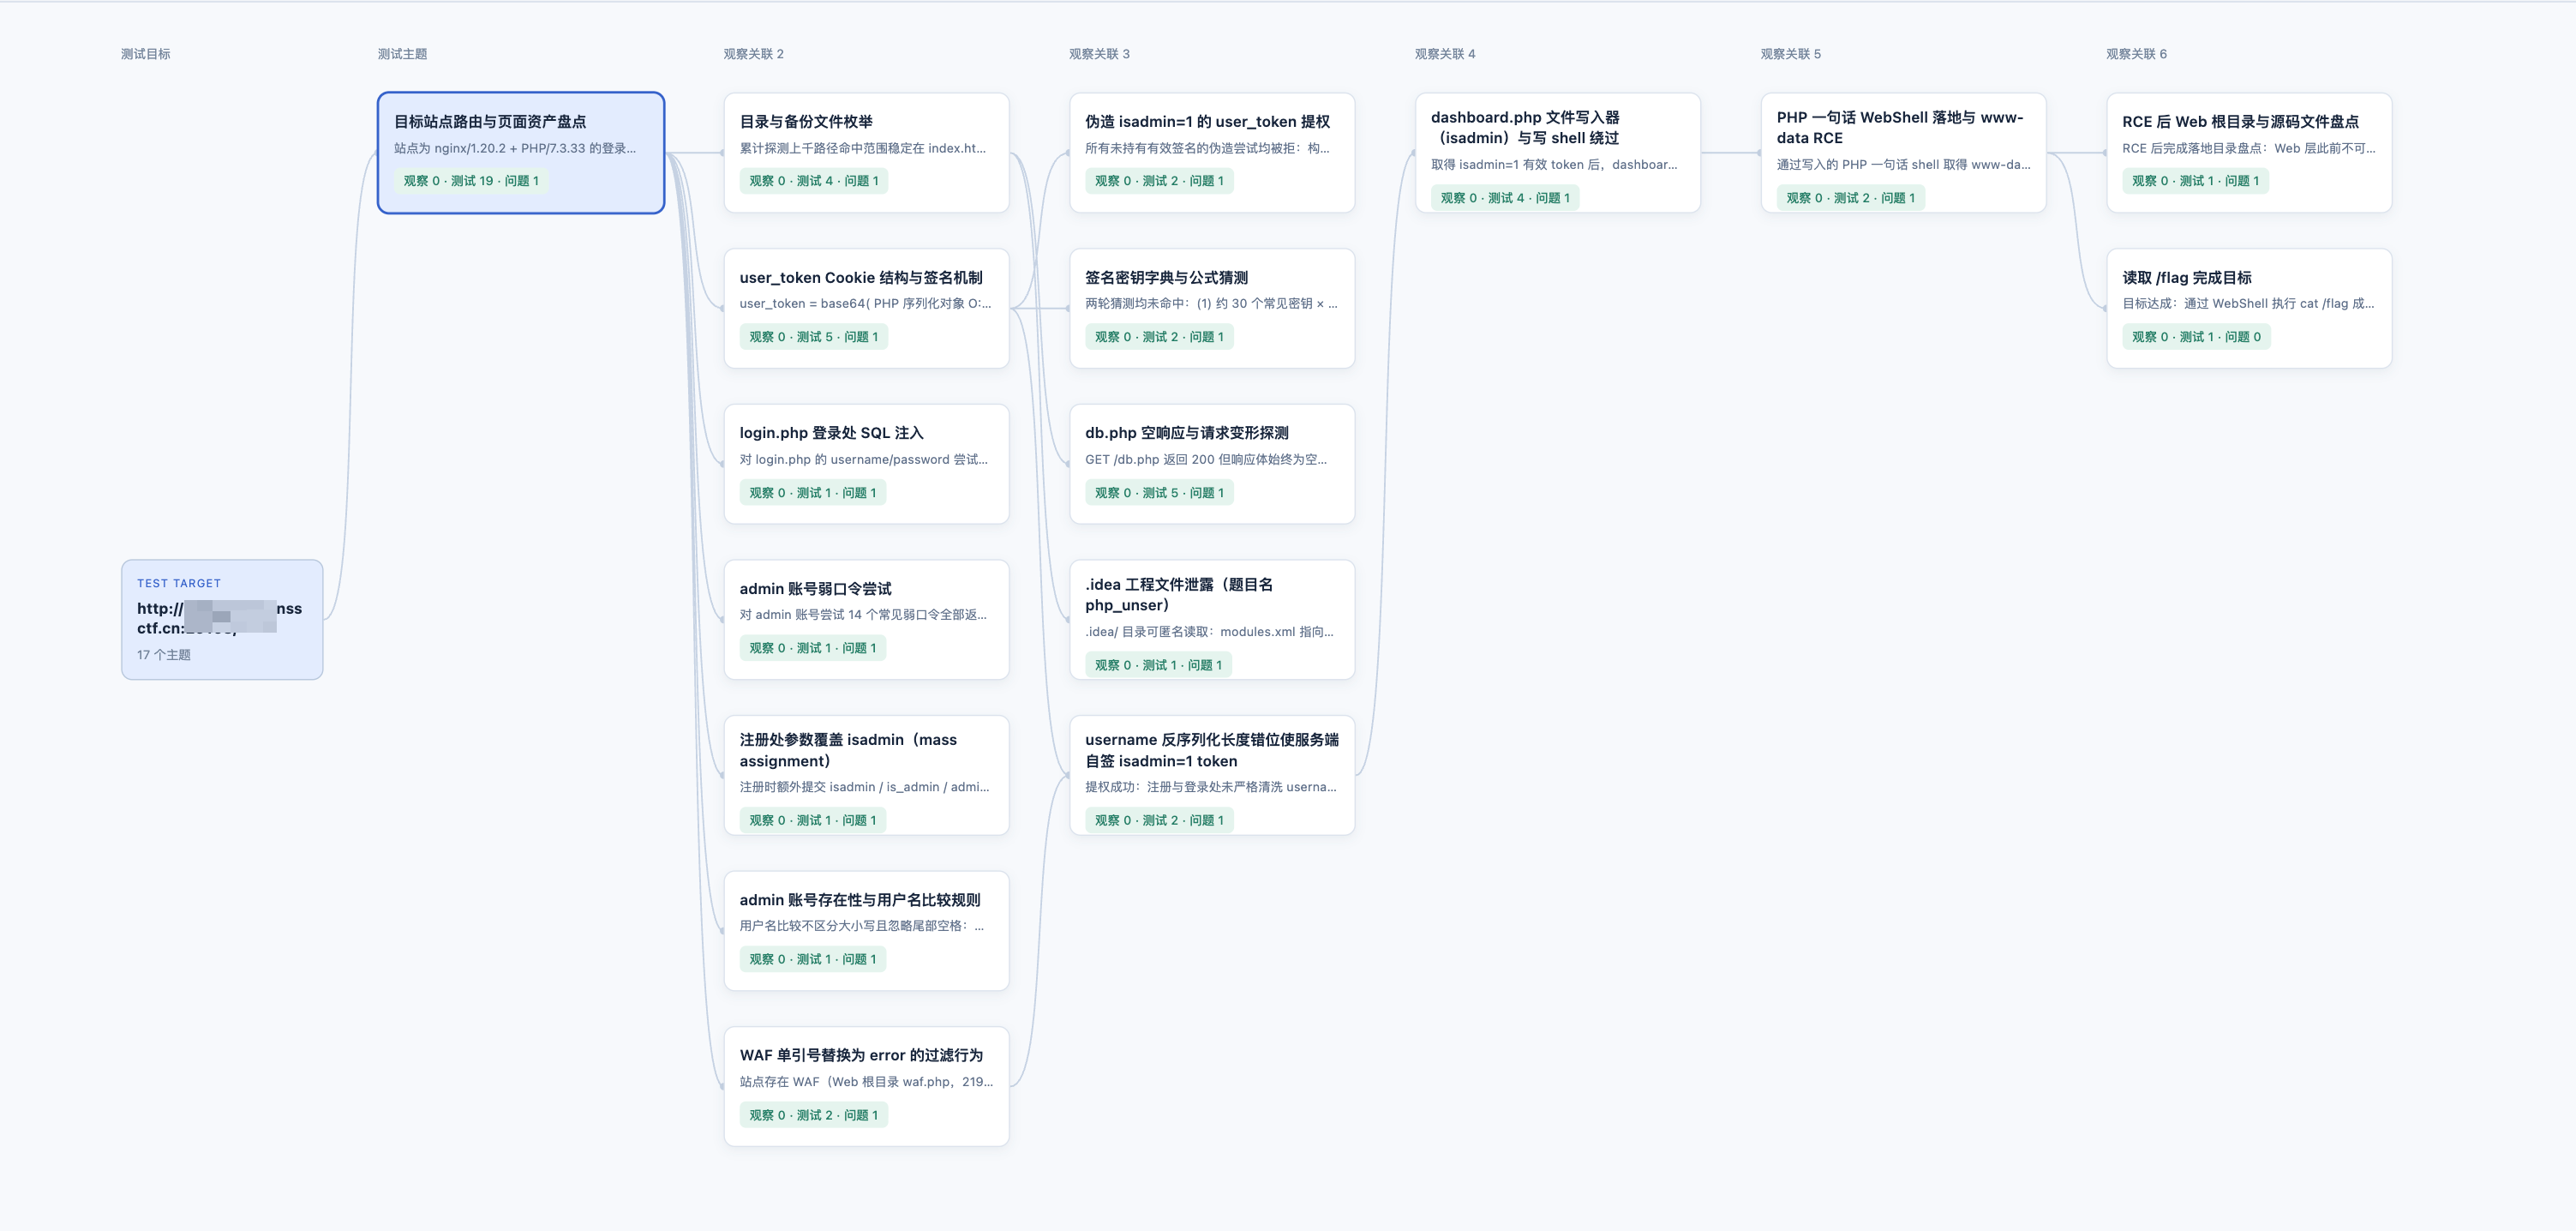Click the stats badge on dashboard.php card
2576x1231 pixels.
coord(1505,198)
